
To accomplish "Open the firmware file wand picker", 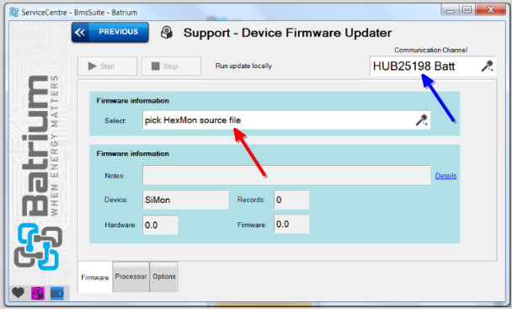I will coord(422,120).
